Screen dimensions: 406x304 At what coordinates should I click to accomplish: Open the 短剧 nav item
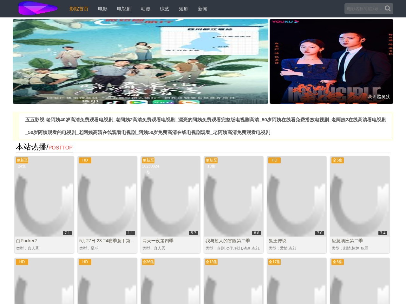click(x=184, y=9)
